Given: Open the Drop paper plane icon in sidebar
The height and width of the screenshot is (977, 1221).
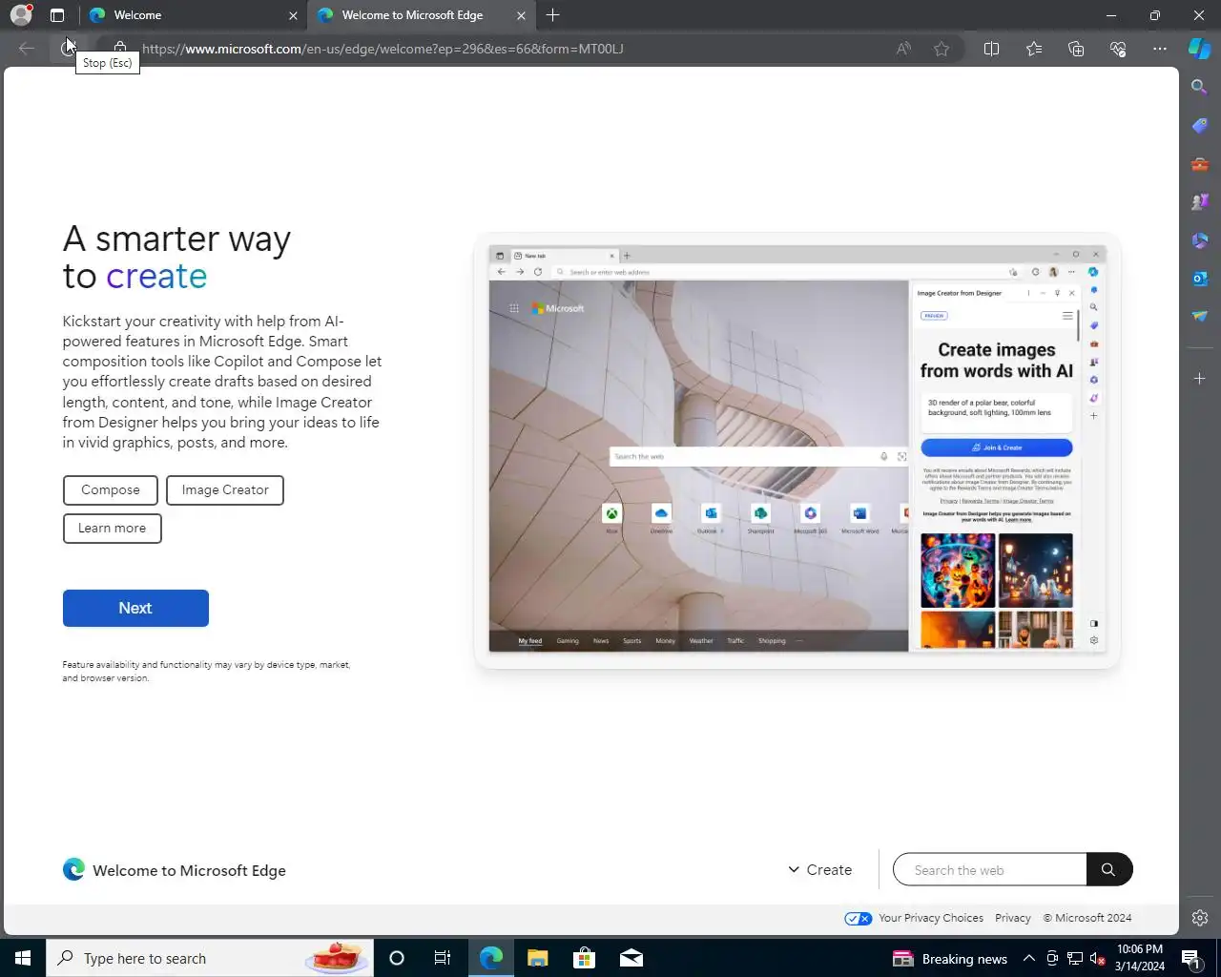Looking at the screenshot, I should 1200,317.
